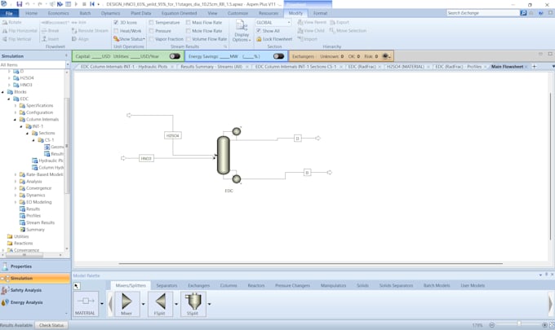Click in the Search Exchange input field
555x330 pixels.
pos(482,13)
